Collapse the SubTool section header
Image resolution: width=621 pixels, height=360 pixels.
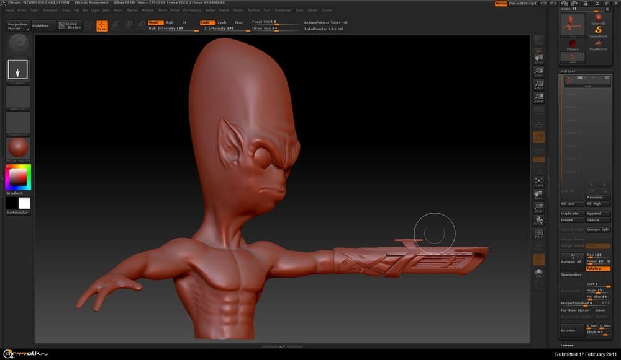point(568,71)
